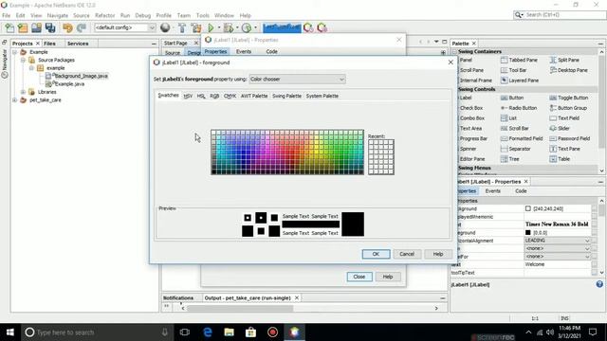Collapse the Source Packages tree node
The image size is (607, 341).
(23, 60)
